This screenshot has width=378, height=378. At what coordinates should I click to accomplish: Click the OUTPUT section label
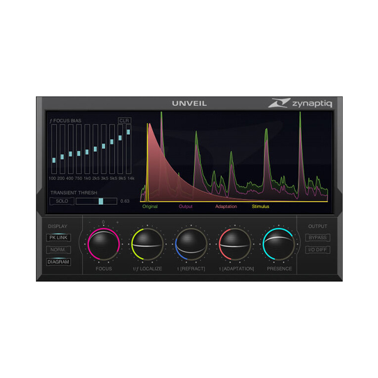coord(318,226)
